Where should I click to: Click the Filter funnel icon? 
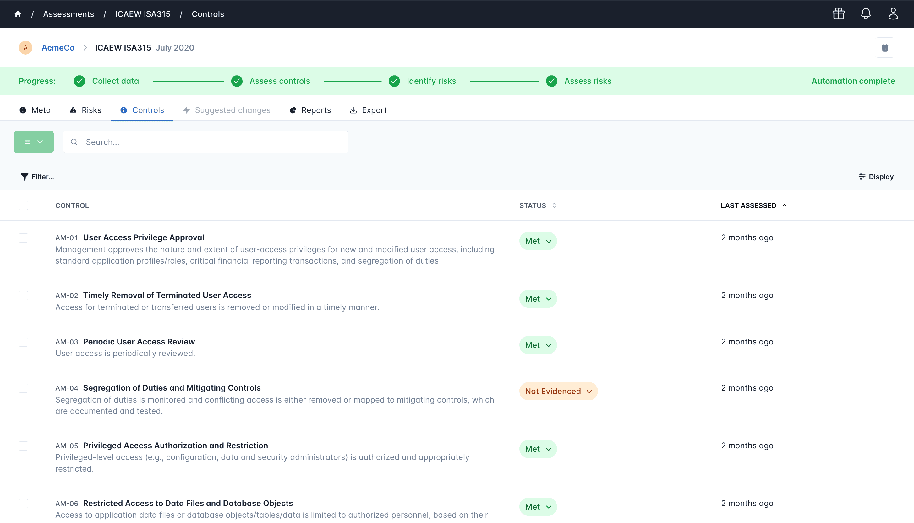point(25,176)
